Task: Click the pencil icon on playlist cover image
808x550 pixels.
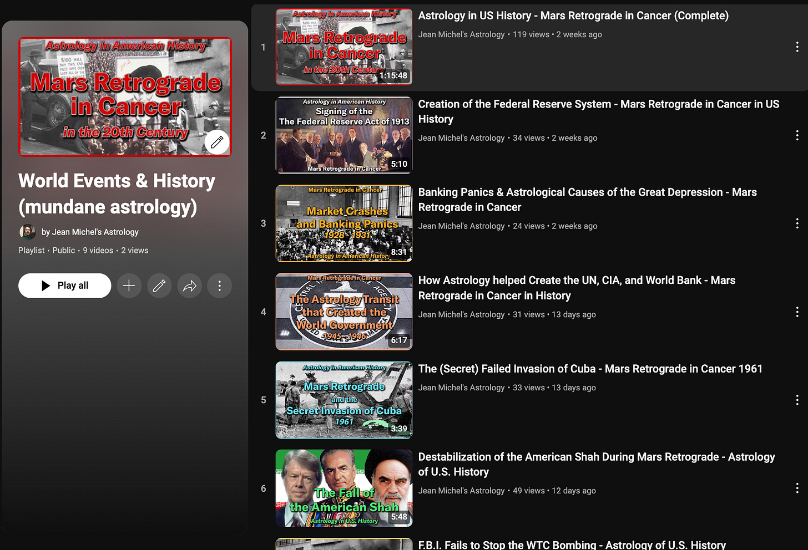Action: pyautogui.click(x=216, y=142)
